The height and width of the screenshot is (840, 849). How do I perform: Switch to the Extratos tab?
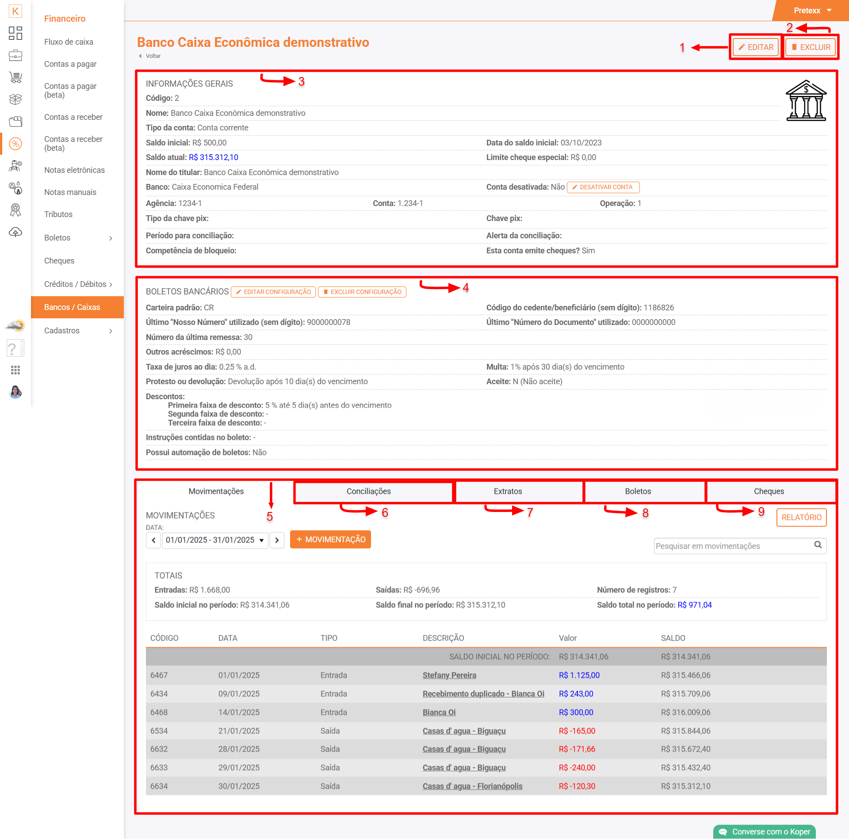click(508, 492)
